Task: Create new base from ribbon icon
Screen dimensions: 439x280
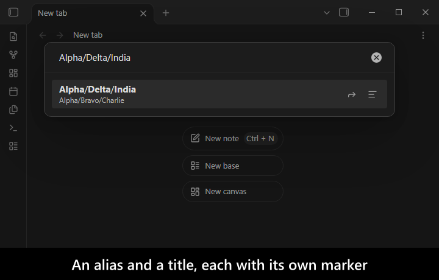Action: [13, 146]
